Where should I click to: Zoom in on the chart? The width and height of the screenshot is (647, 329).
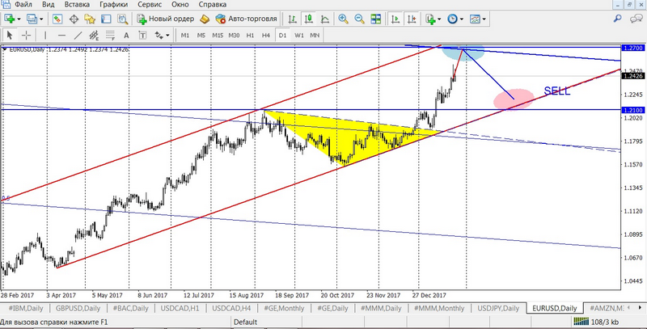tap(344, 19)
